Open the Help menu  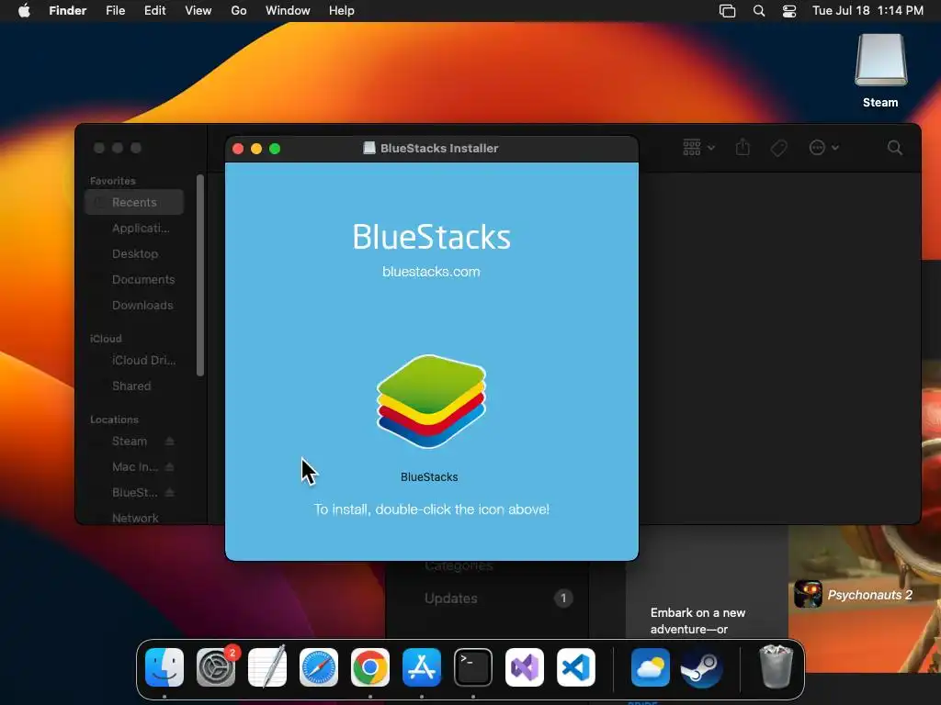point(342,11)
